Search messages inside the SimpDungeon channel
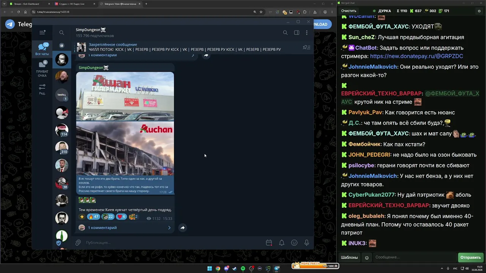 [285, 33]
